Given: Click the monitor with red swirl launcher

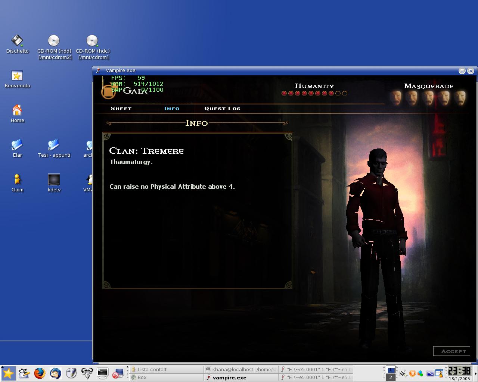Looking at the screenshot, I should point(118,373).
